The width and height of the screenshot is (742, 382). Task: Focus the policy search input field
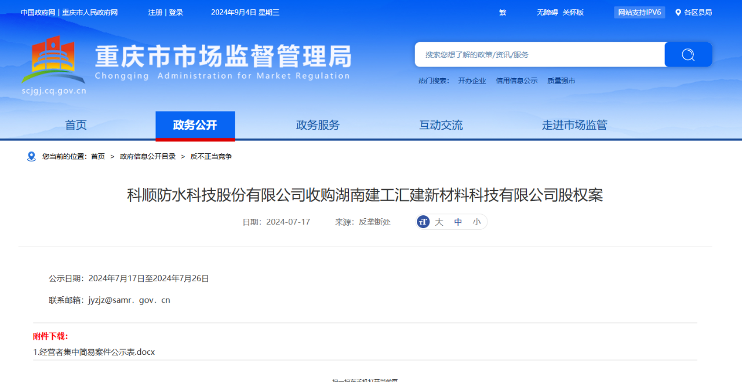click(539, 54)
